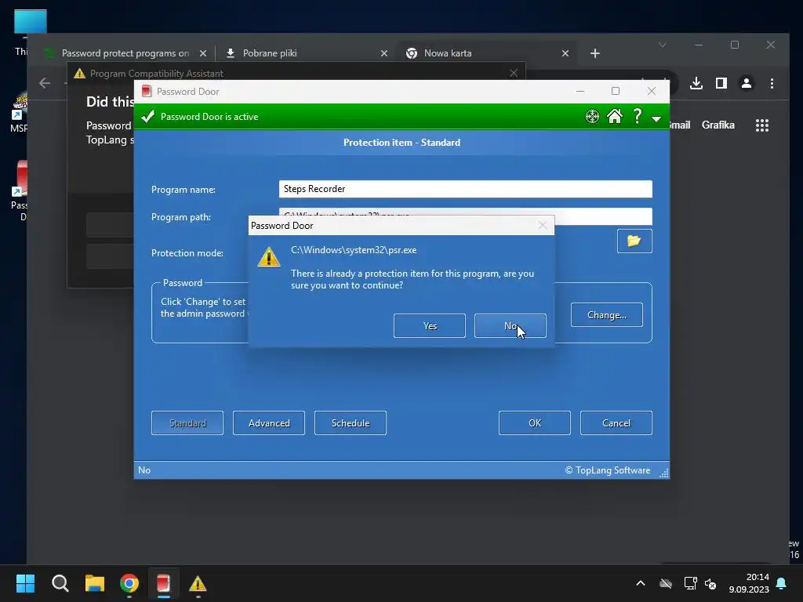Open Chrome from the taskbar
The image size is (803, 602).
pos(129,583)
